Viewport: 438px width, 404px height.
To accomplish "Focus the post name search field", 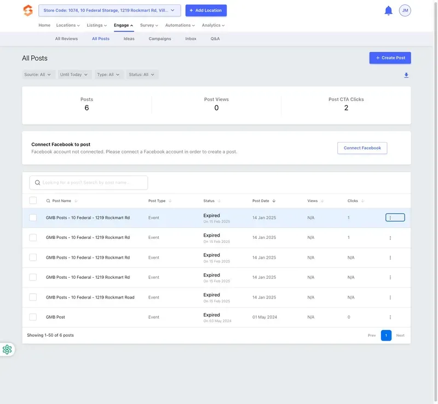I will (x=89, y=183).
